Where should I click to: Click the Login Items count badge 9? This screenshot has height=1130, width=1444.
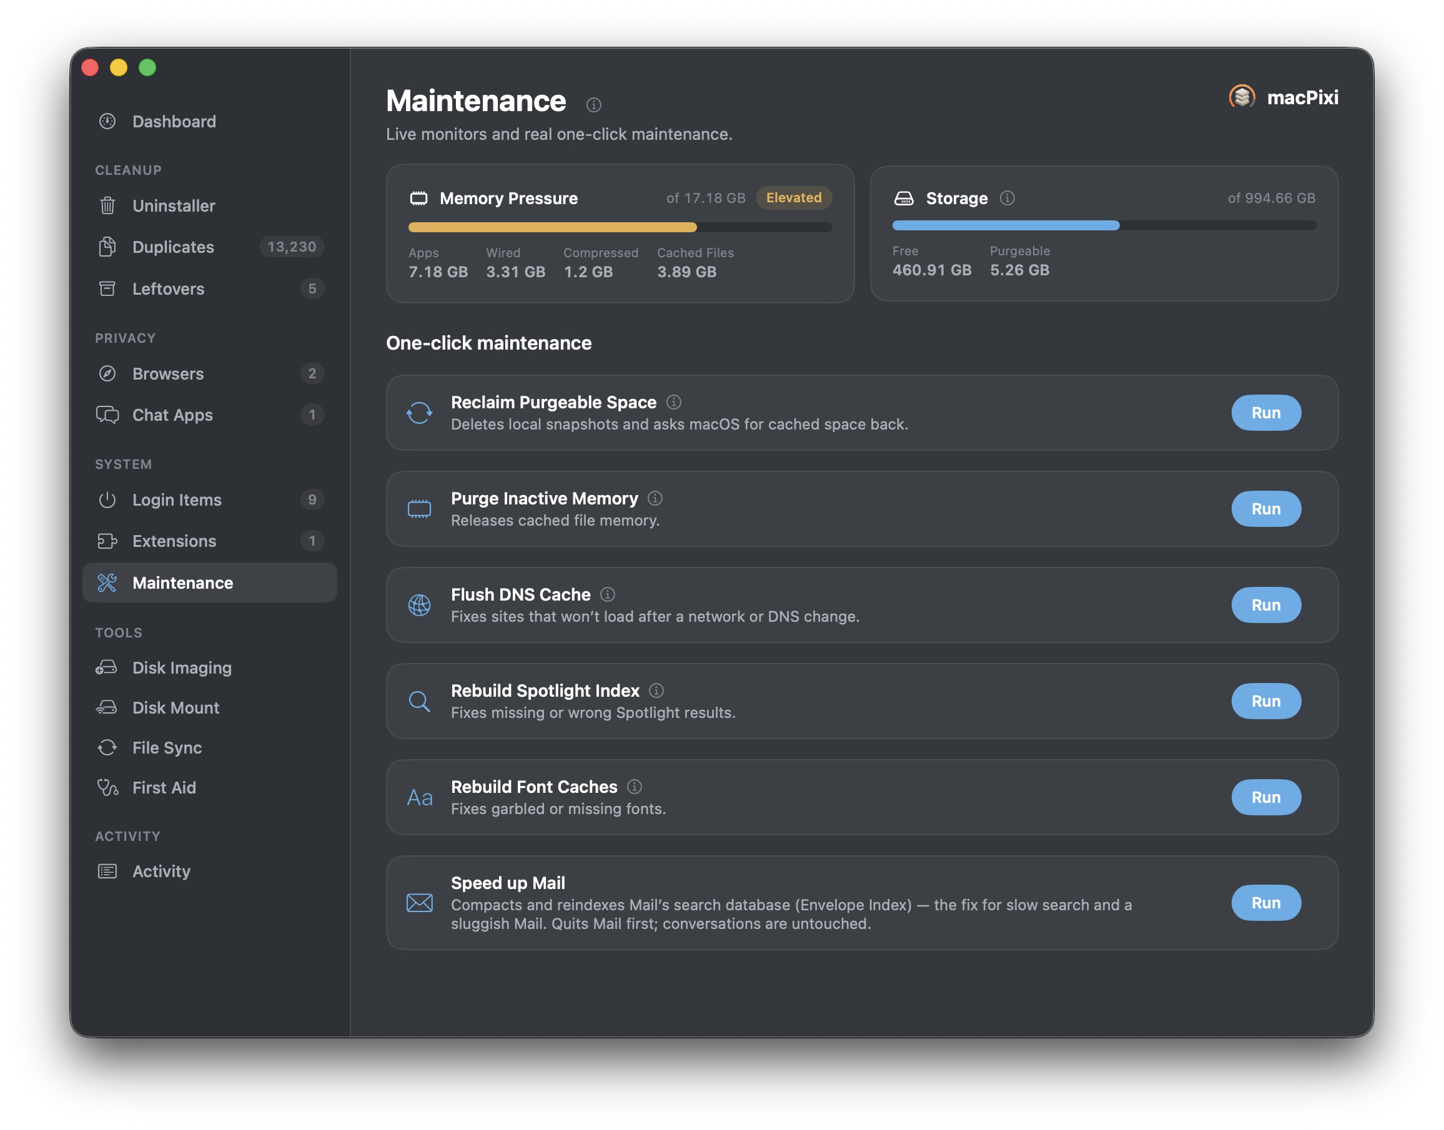[x=312, y=499]
